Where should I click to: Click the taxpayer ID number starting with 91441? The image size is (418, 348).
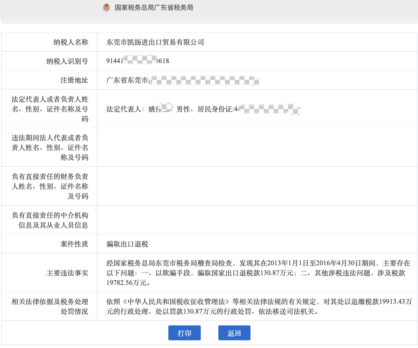[x=138, y=61]
